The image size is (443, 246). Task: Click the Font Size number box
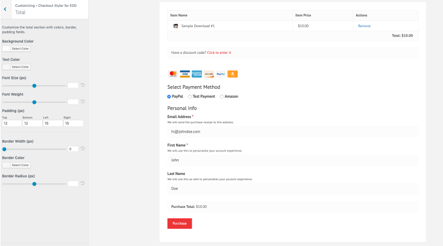pos(73,85)
